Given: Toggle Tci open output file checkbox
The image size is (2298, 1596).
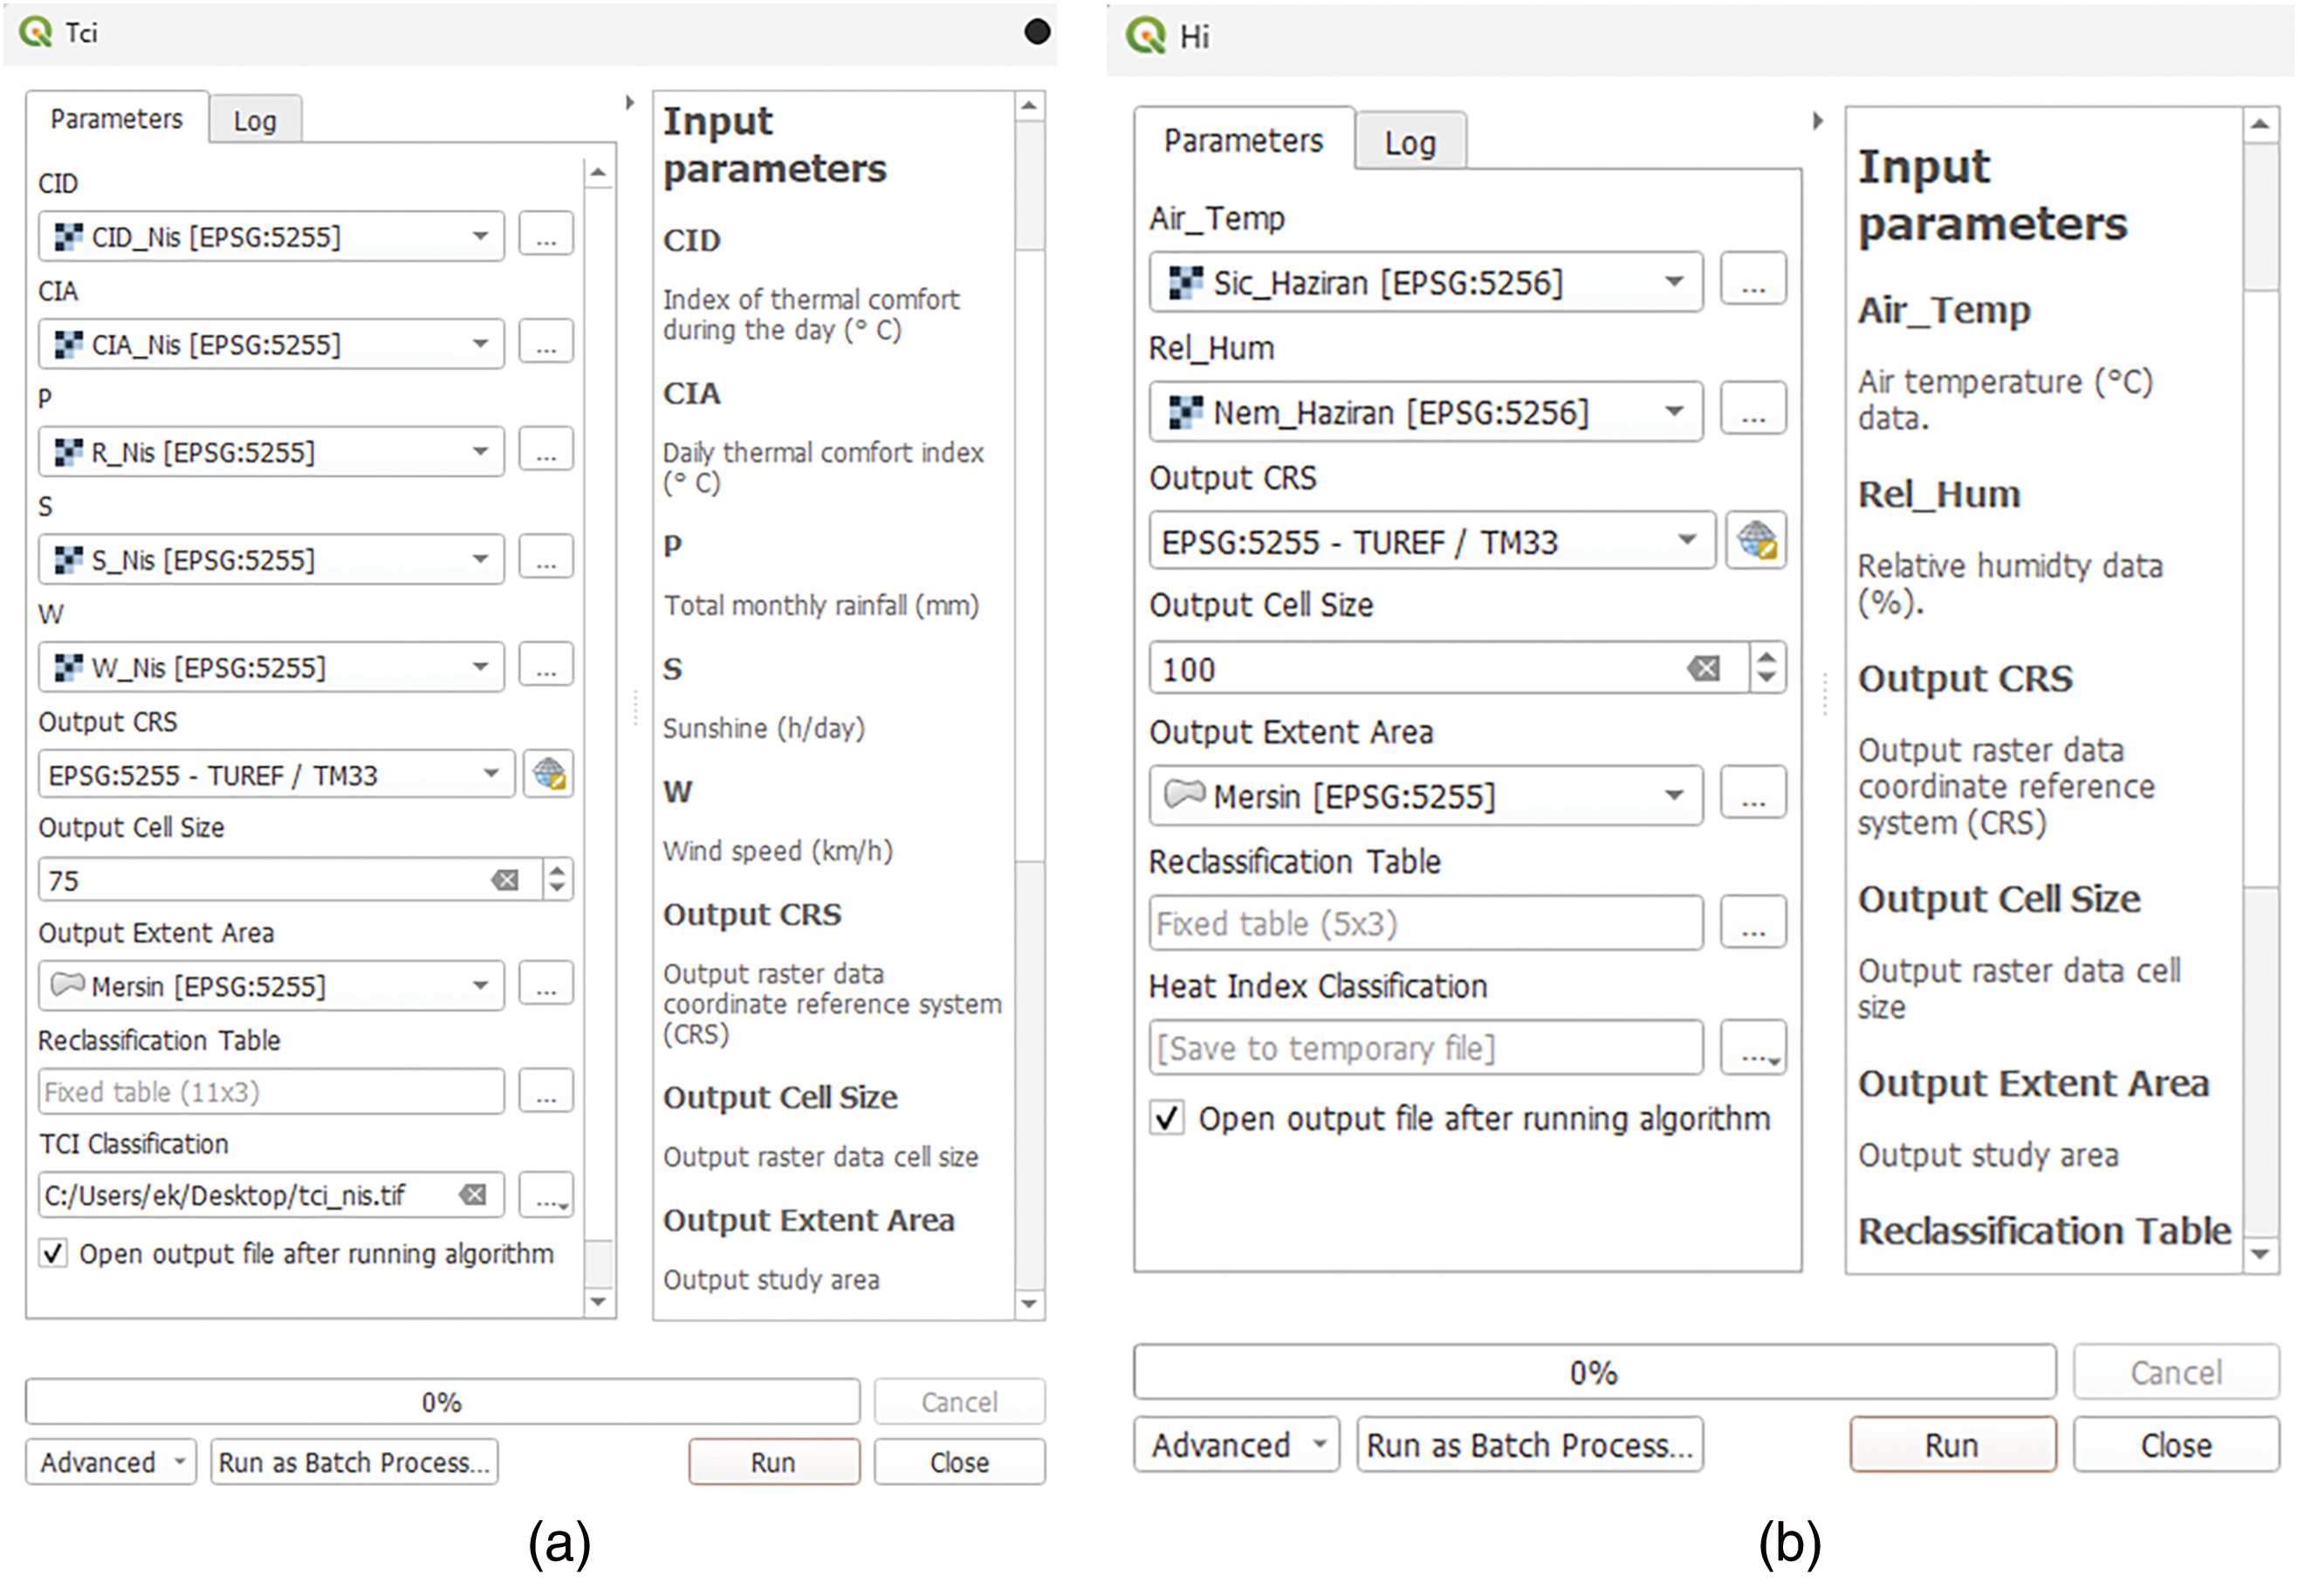Looking at the screenshot, I should (x=53, y=1253).
